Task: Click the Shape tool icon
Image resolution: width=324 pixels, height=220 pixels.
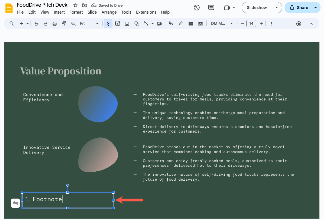Action: point(137,24)
